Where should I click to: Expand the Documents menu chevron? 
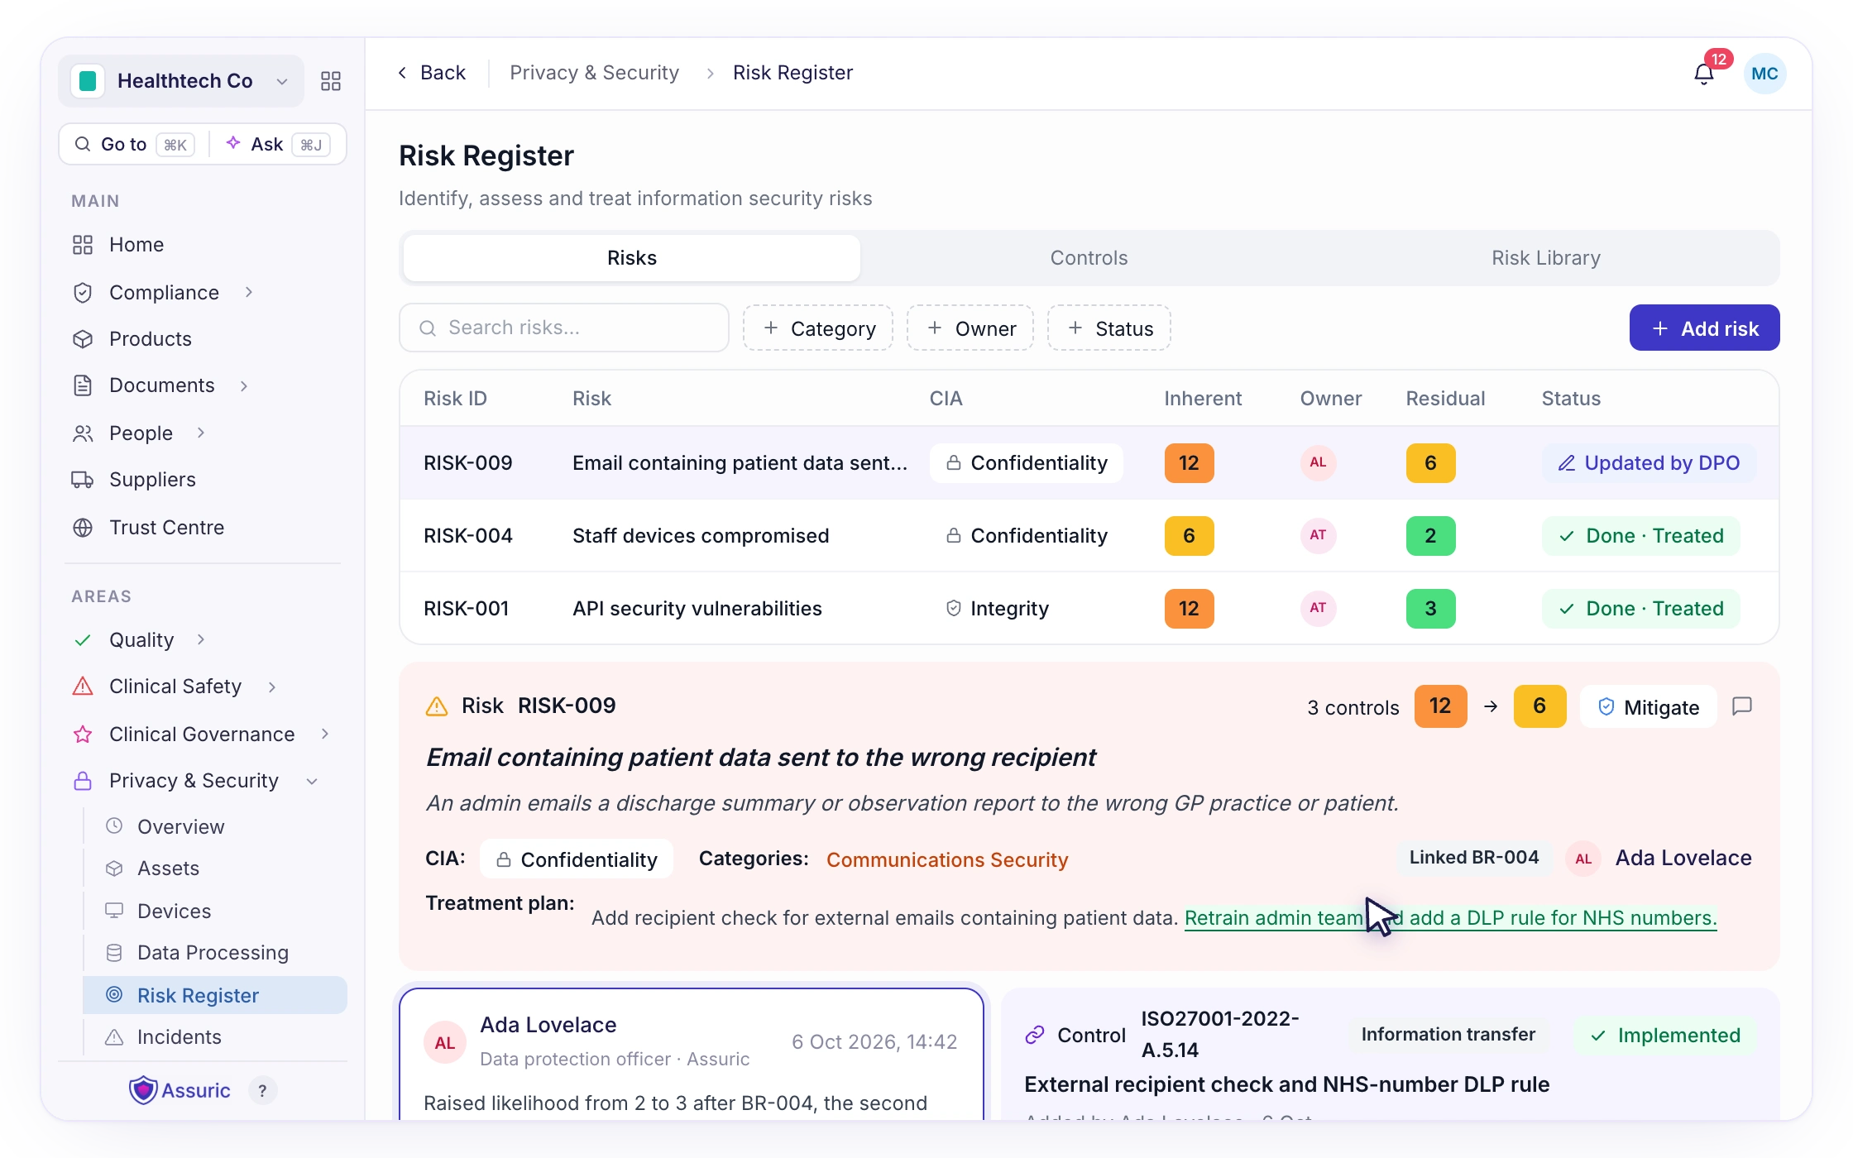pos(244,385)
